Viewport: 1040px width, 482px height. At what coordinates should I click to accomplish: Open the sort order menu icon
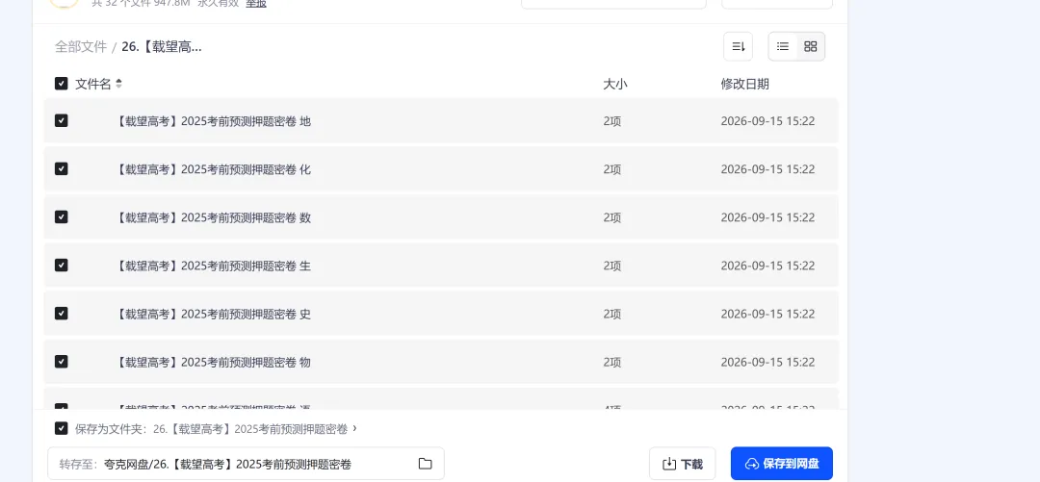(739, 46)
